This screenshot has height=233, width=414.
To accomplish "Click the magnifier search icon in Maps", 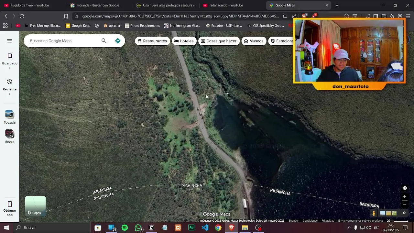I will (104, 41).
